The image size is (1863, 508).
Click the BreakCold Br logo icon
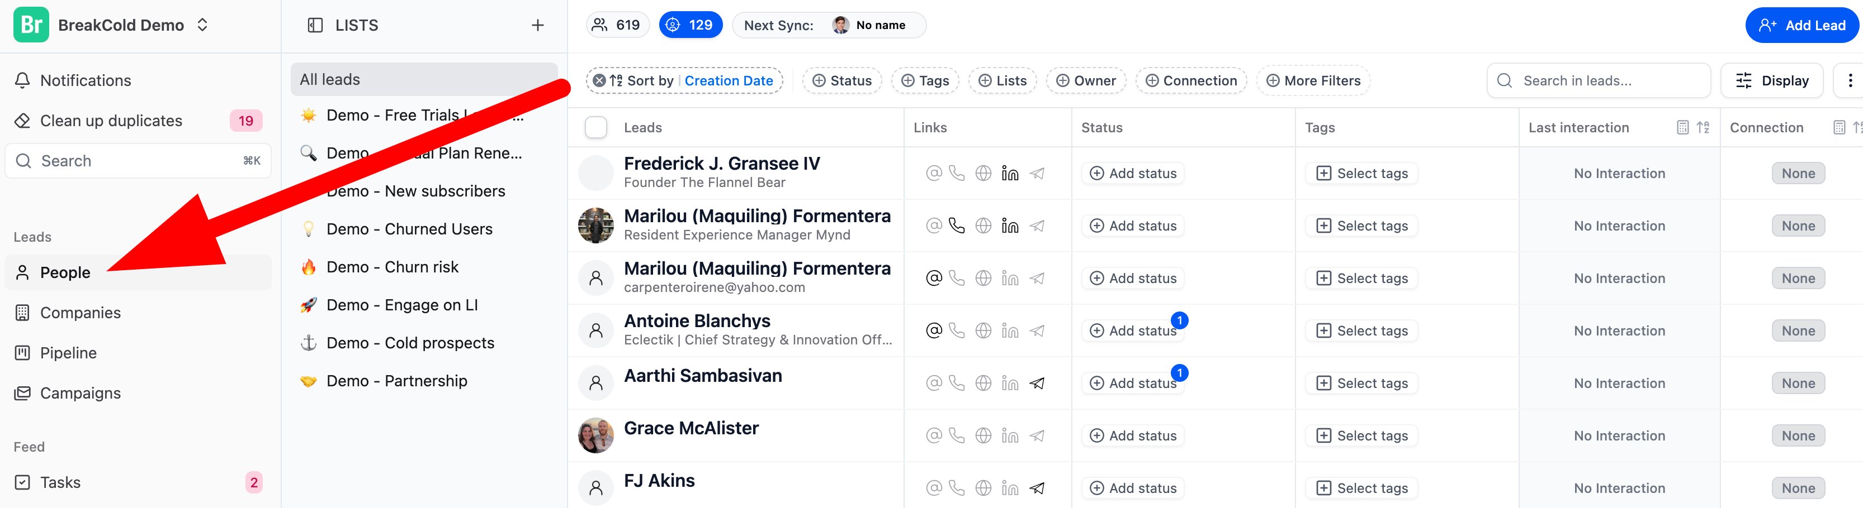pos(31,25)
